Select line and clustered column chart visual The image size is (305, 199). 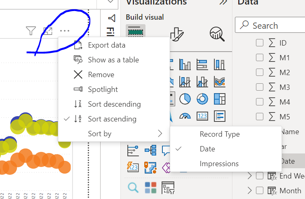[x=202, y=82]
